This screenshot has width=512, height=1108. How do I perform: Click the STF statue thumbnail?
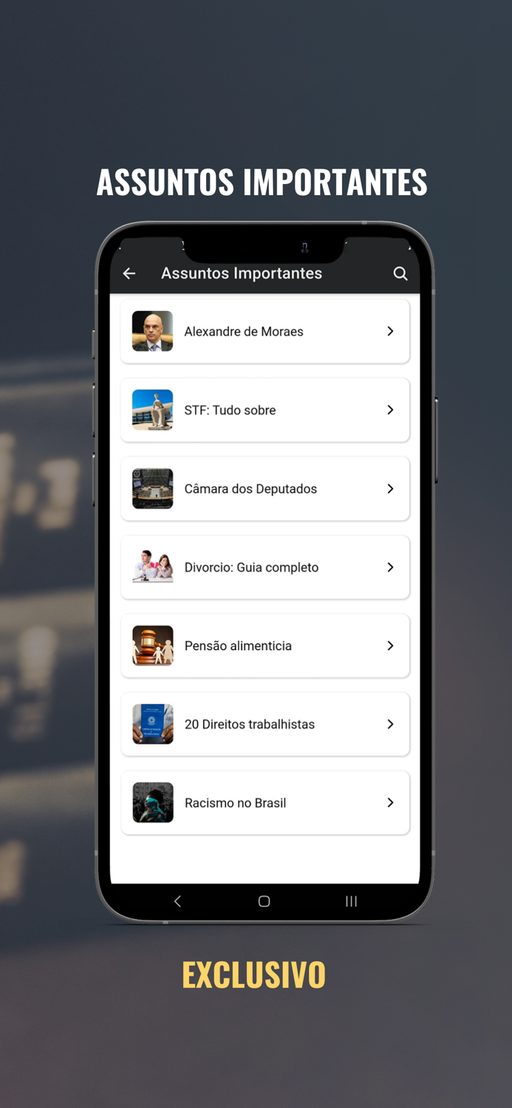153,410
